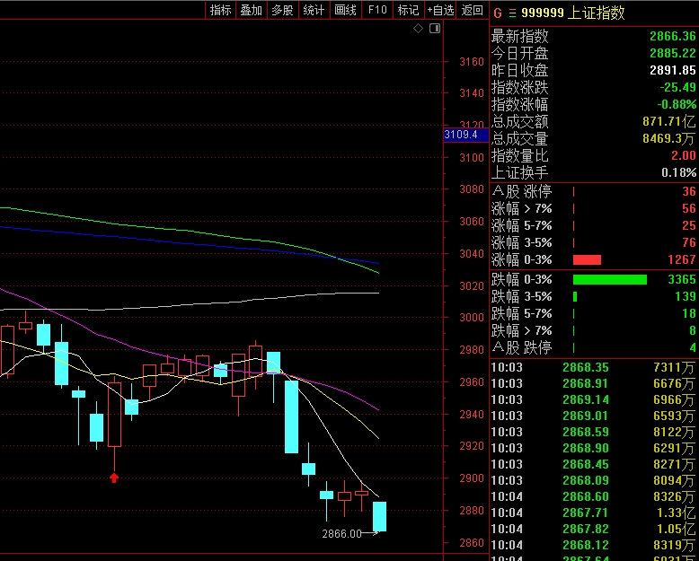Click 指数涨跌 value -25.49
This screenshot has height=561, width=699.
[x=677, y=87]
